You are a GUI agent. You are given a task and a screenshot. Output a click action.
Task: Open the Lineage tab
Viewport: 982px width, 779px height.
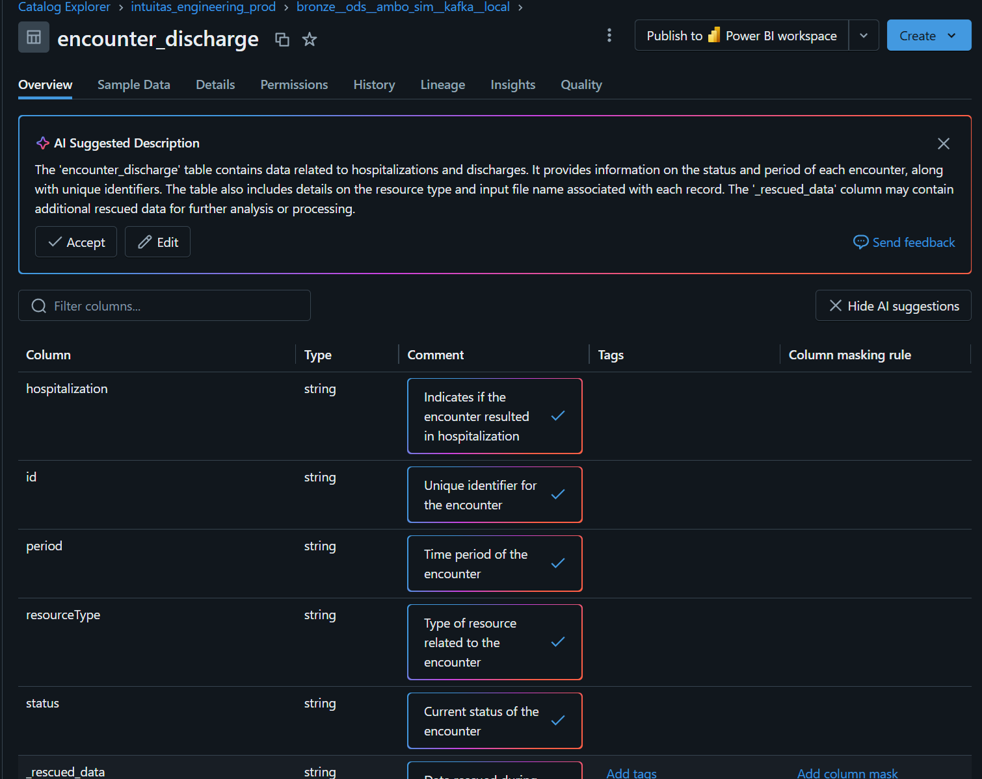tap(442, 84)
